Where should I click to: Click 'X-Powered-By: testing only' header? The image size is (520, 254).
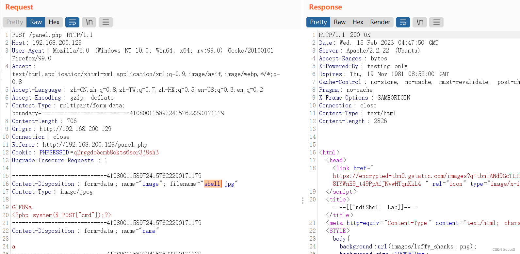click(x=363, y=66)
